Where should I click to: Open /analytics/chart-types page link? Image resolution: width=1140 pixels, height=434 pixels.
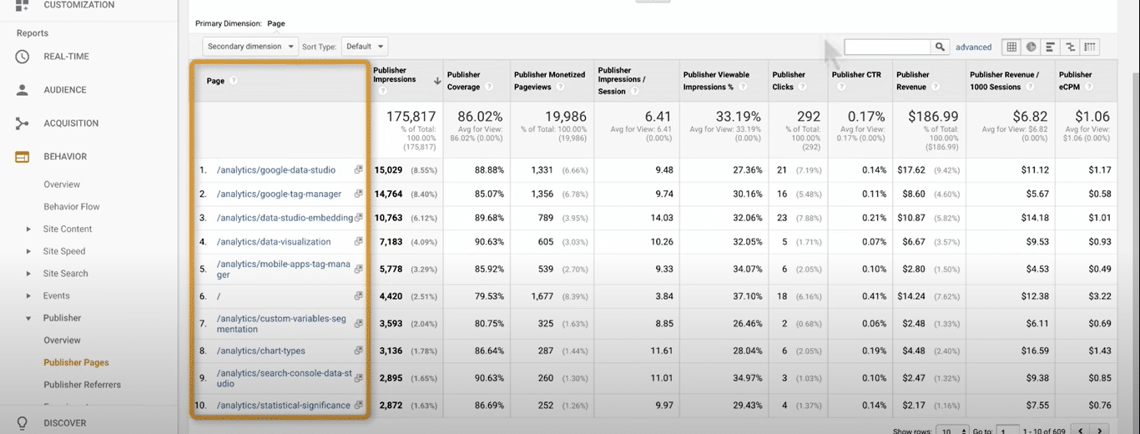point(260,351)
